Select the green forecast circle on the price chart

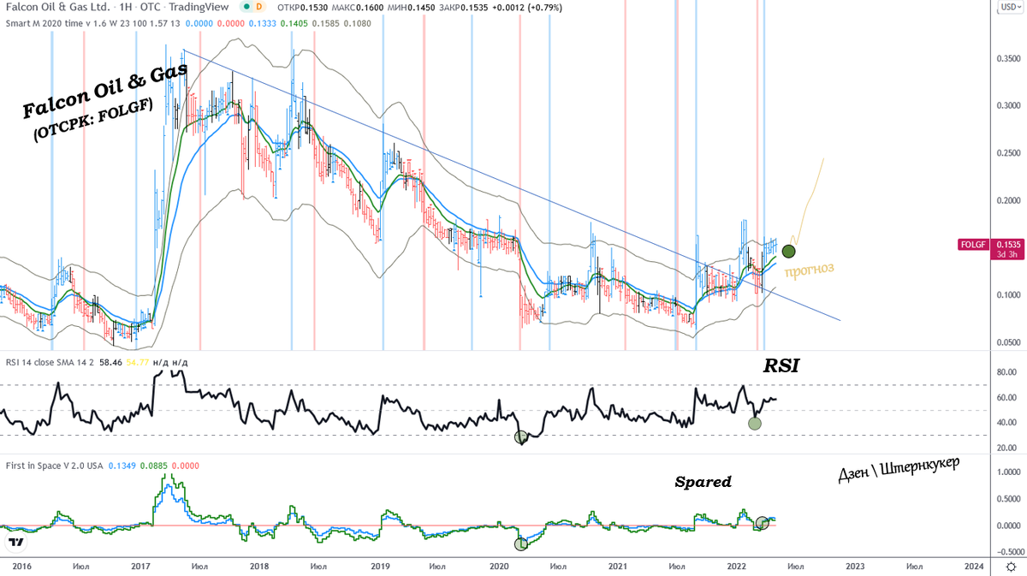click(x=789, y=251)
